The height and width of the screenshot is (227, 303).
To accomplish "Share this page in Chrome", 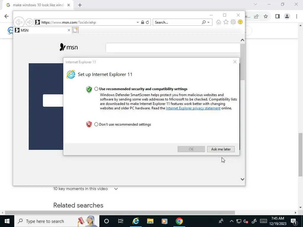I will point(256,17).
